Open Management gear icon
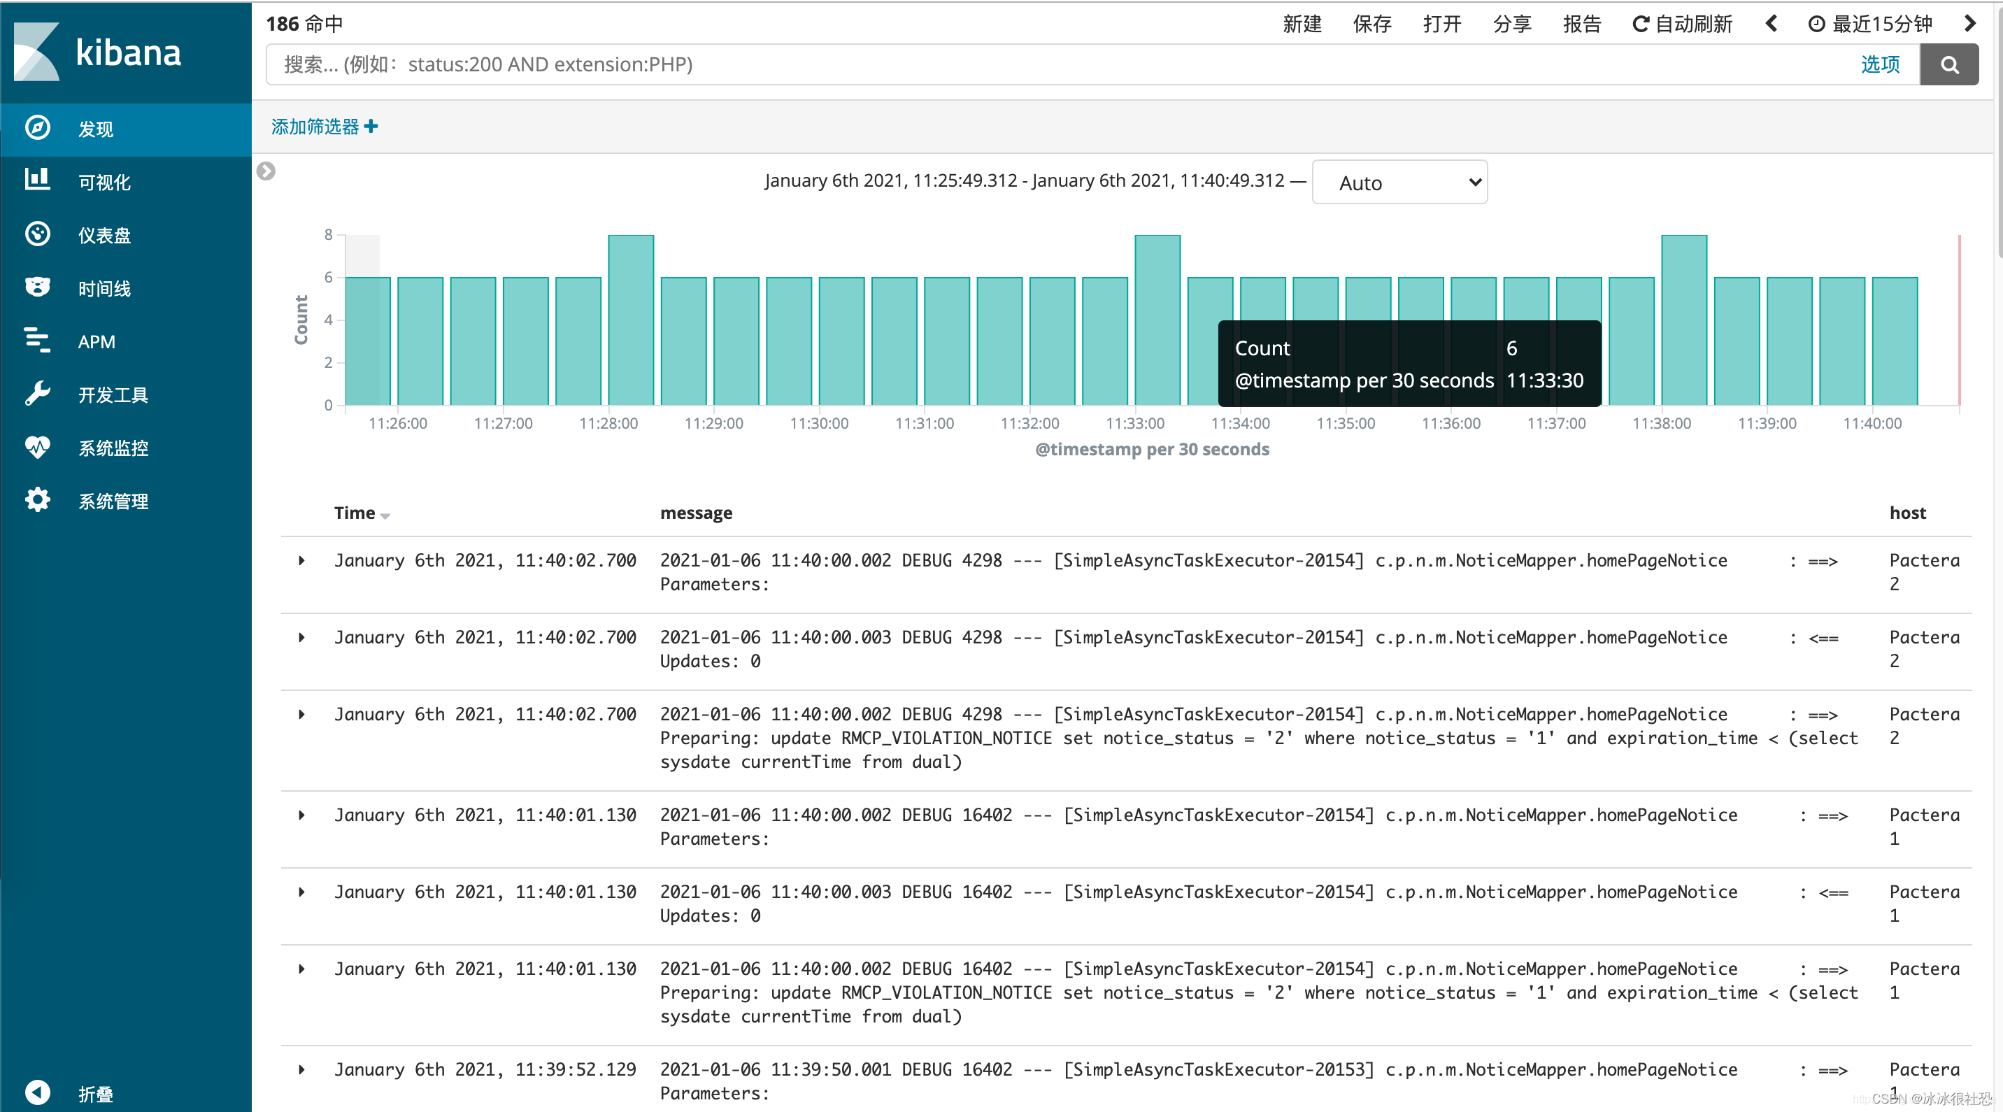Screen dimensions: 2003x1112 point(37,500)
